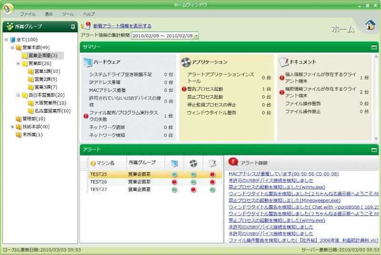Click the hardware column header icon in alert table
Viewport: 381px width, 255px height.
click(x=174, y=163)
